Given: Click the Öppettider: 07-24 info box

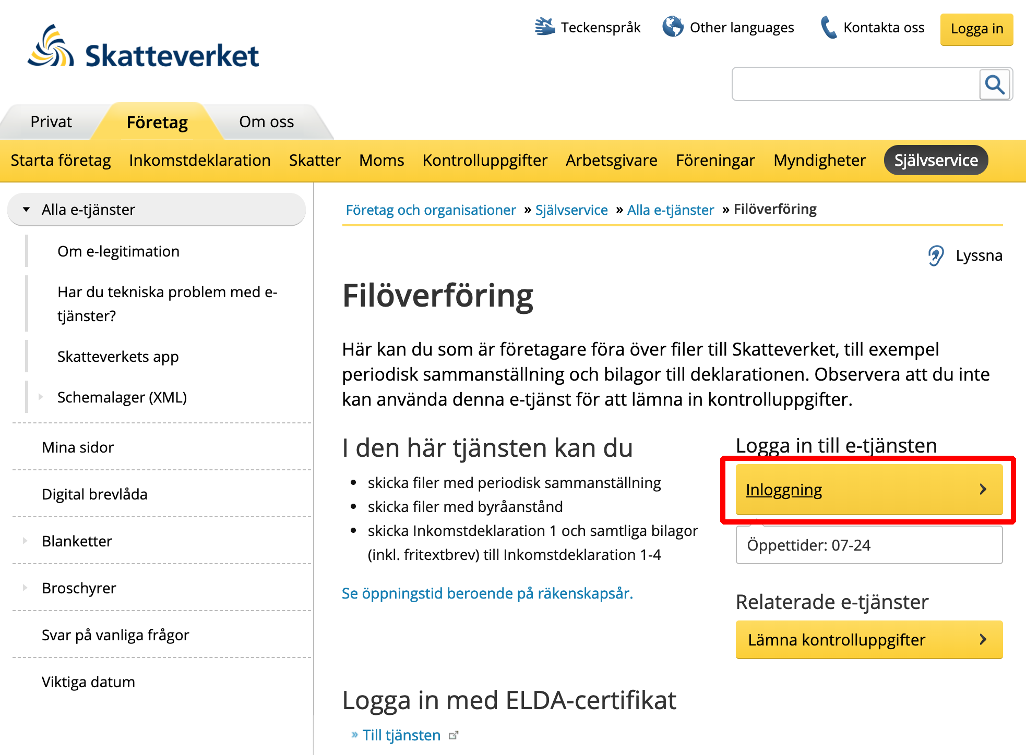Looking at the screenshot, I should pyautogui.click(x=869, y=545).
